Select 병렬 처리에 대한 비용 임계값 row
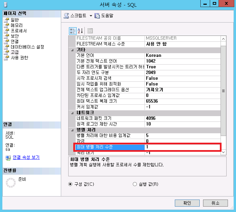The width and height of the screenshot is (236, 212). point(148,136)
